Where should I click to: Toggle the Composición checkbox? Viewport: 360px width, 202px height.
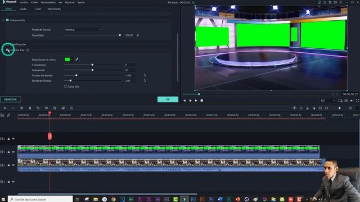pyautogui.click(x=7, y=20)
